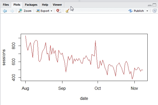Maximize the Plots pane
This screenshot has height=105, width=158.
tap(154, 5)
